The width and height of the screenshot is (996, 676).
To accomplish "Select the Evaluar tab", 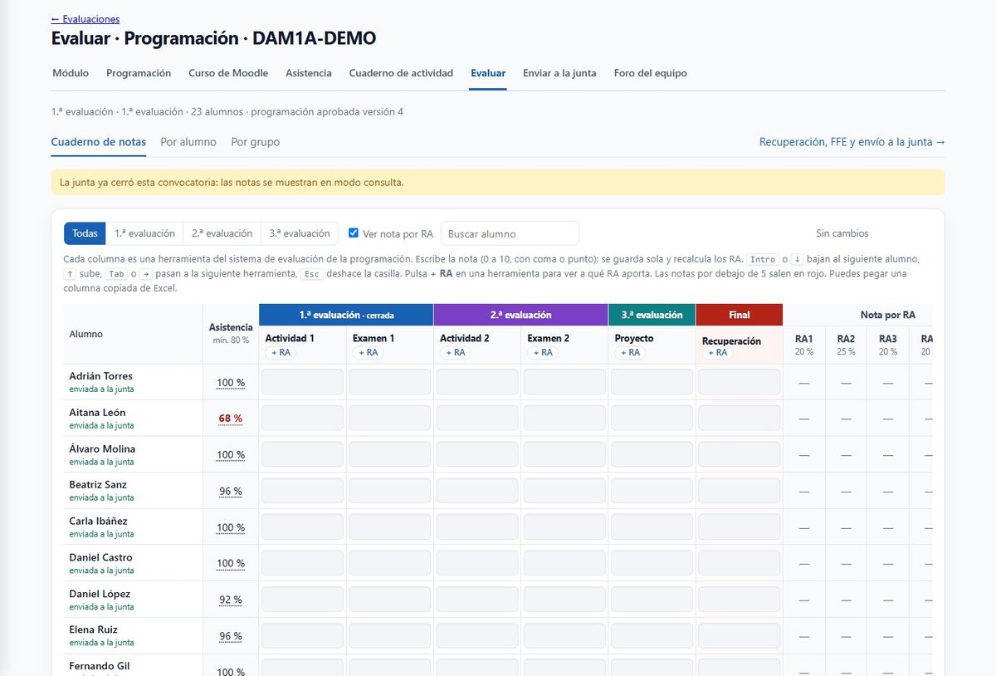I will tap(488, 73).
